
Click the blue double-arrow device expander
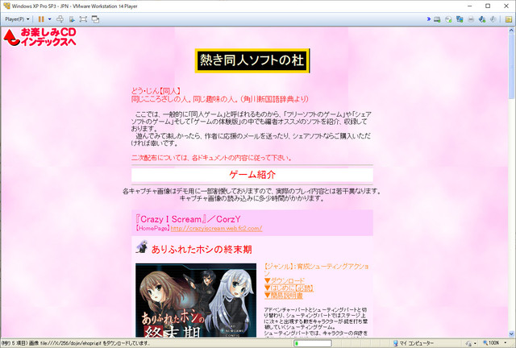428,19
